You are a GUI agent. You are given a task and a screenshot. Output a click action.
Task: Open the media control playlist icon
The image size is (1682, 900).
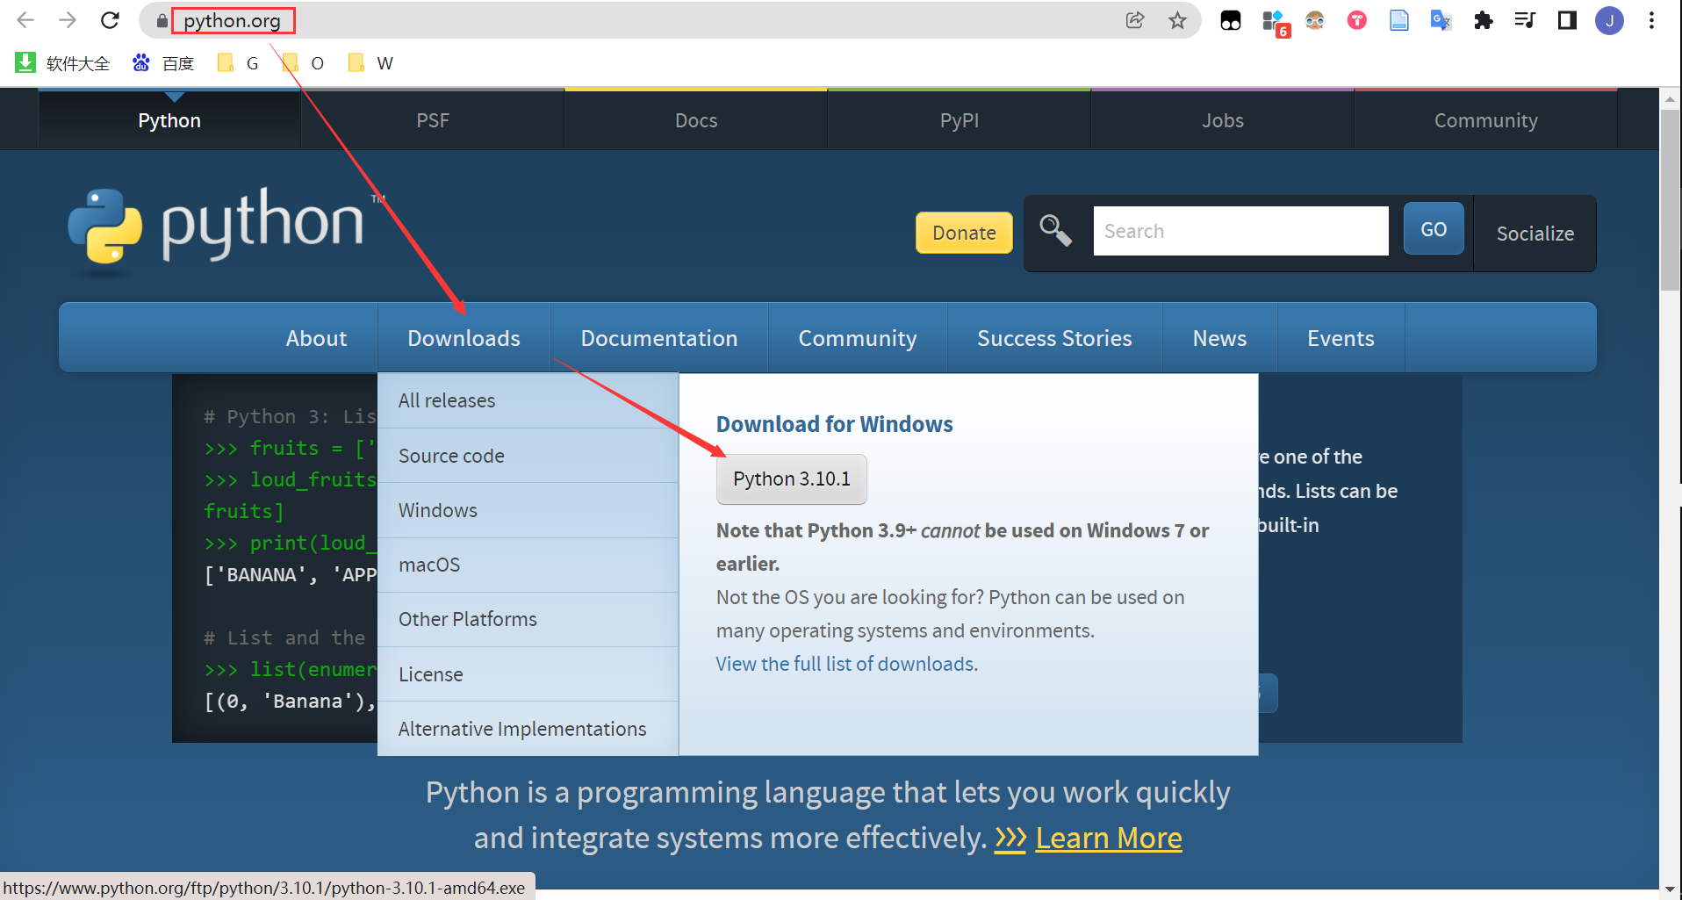coord(1525,20)
